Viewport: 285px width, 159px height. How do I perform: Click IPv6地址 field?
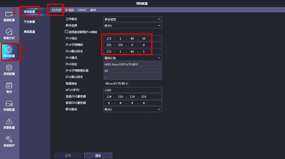[133, 64]
